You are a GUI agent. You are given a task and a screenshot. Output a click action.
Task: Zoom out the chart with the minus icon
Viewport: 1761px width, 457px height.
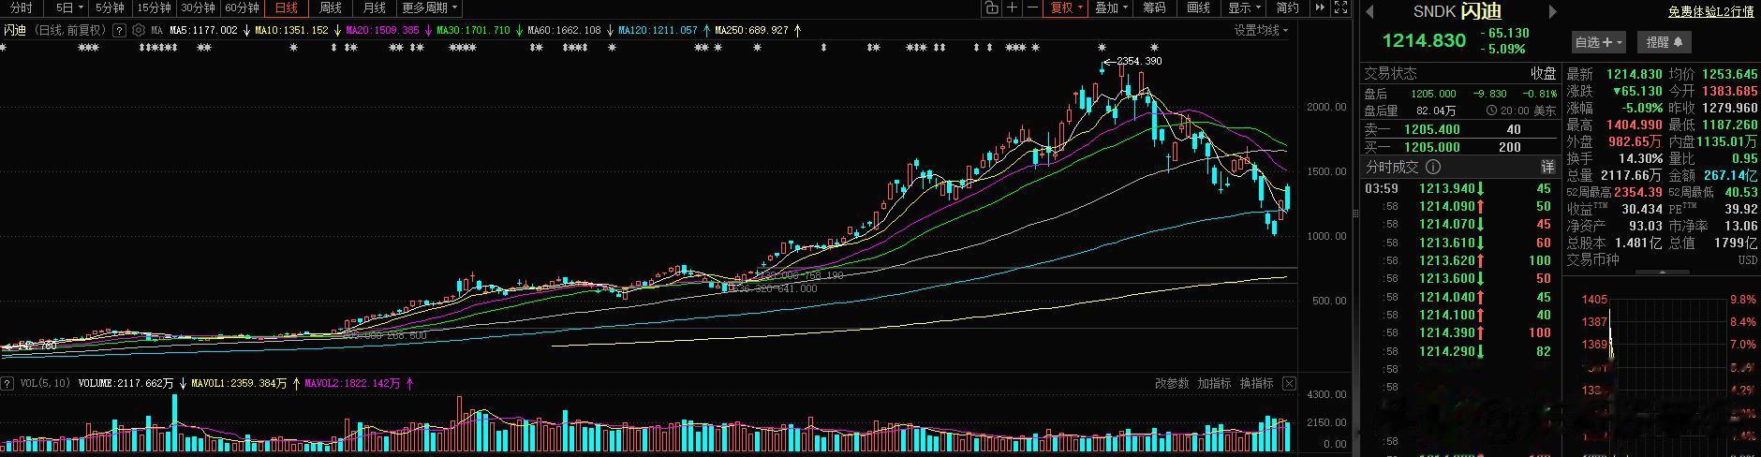[x=1032, y=7]
